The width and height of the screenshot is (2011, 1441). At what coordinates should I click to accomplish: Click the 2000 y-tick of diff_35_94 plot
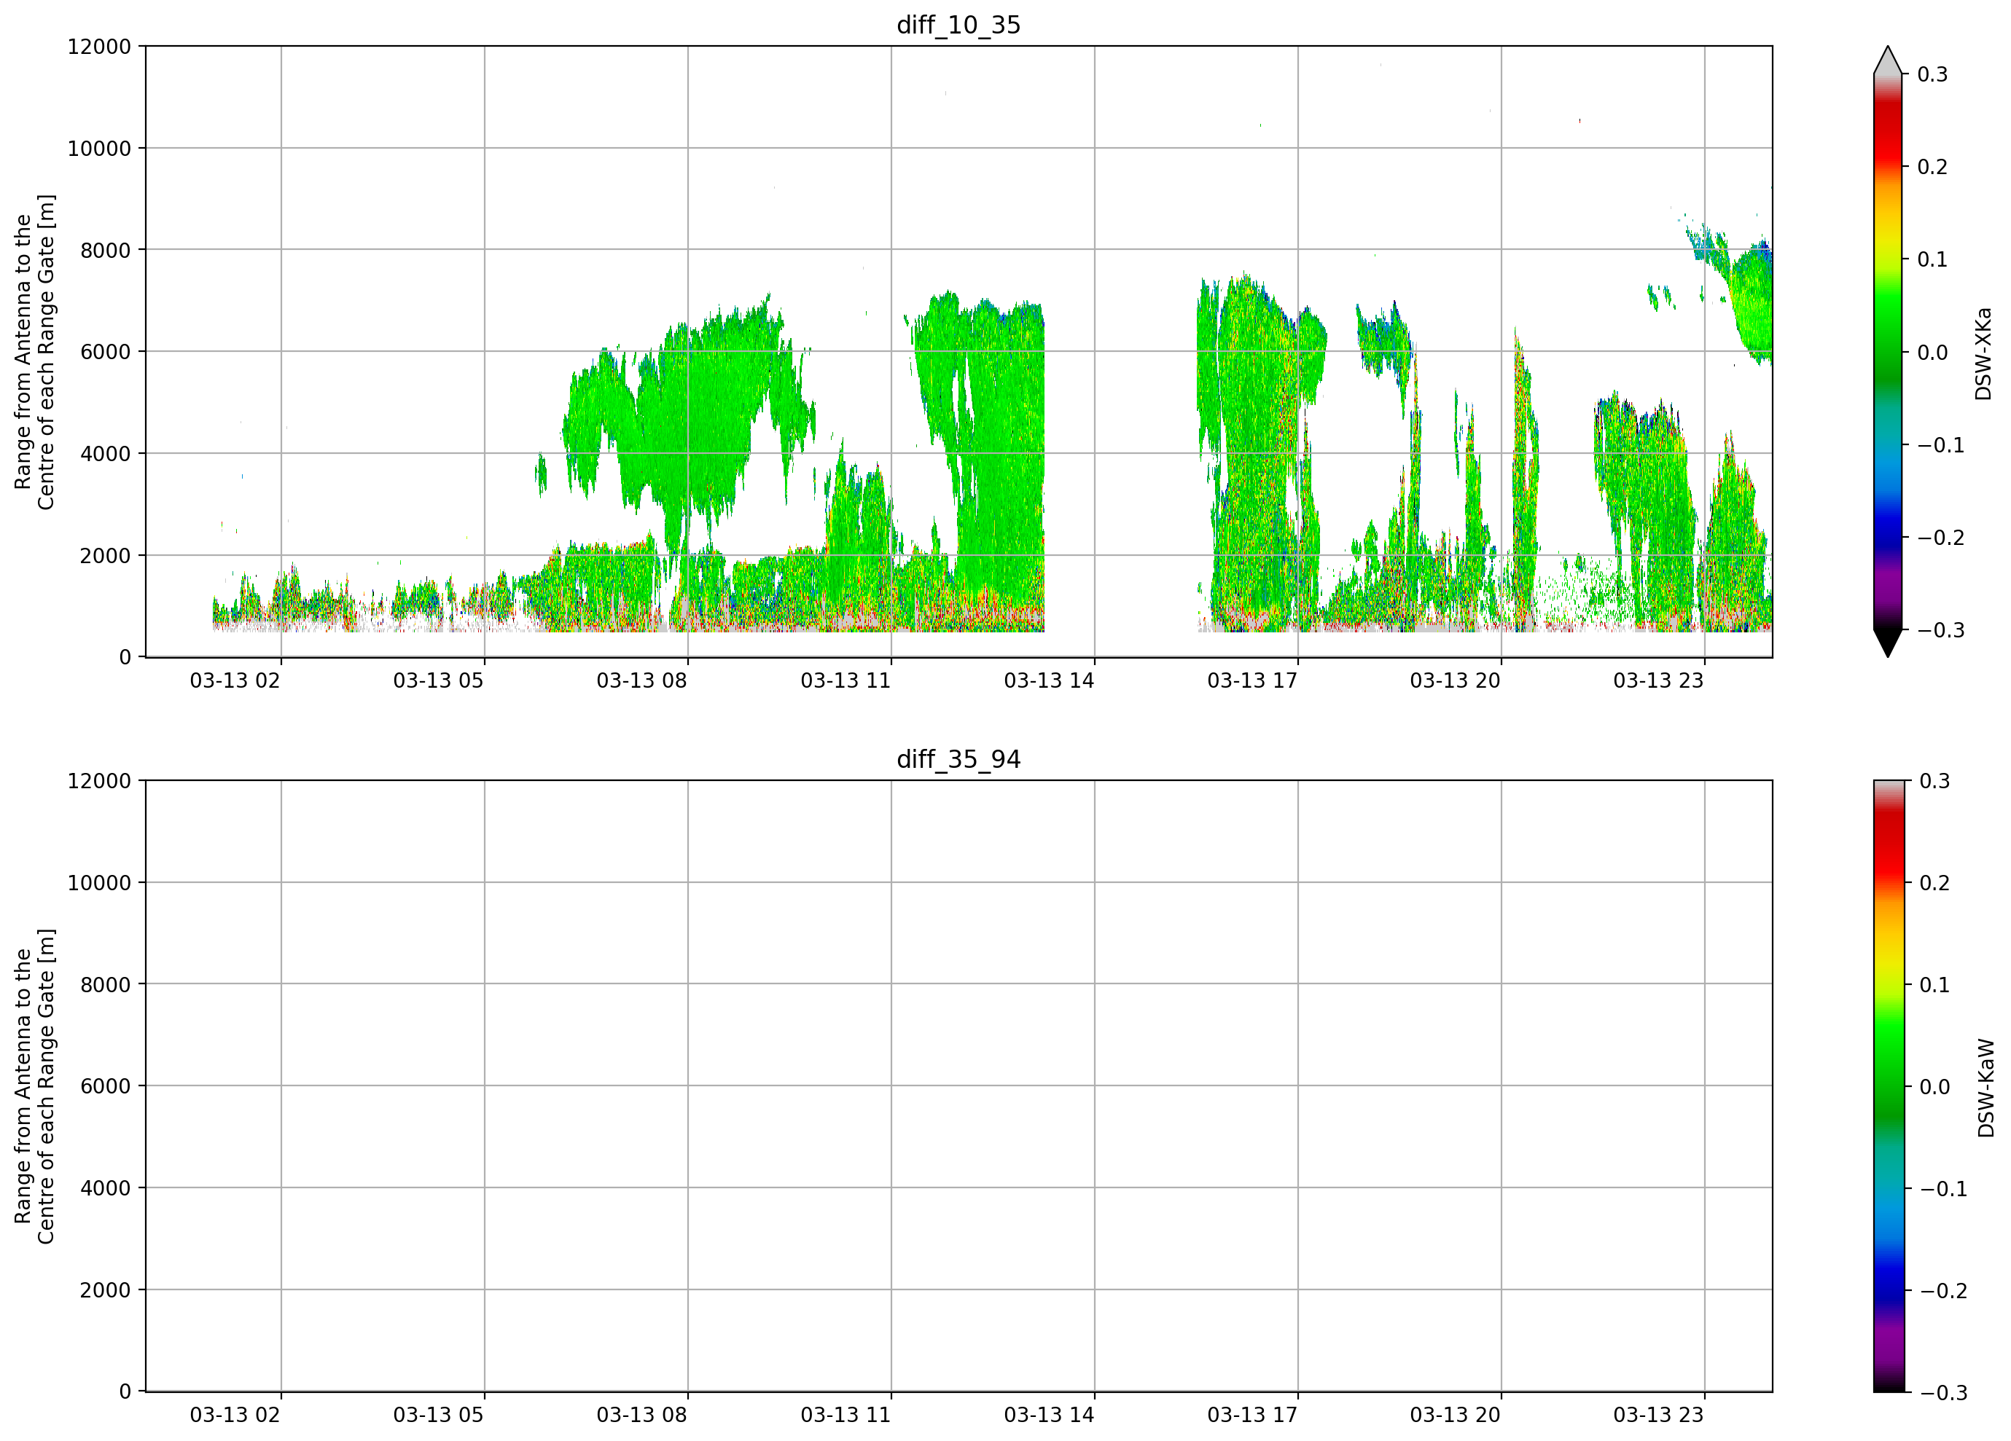click(x=106, y=1290)
